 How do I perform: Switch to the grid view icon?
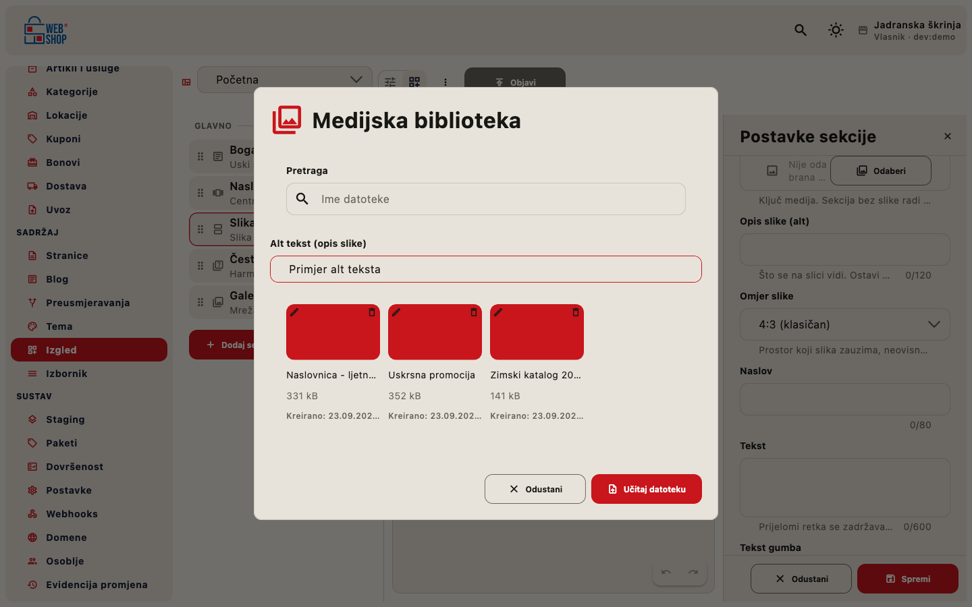(x=414, y=82)
